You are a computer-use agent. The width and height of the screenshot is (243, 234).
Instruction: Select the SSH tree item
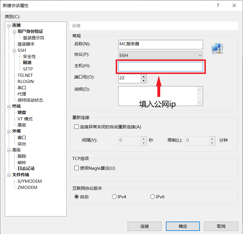(22, 50)
